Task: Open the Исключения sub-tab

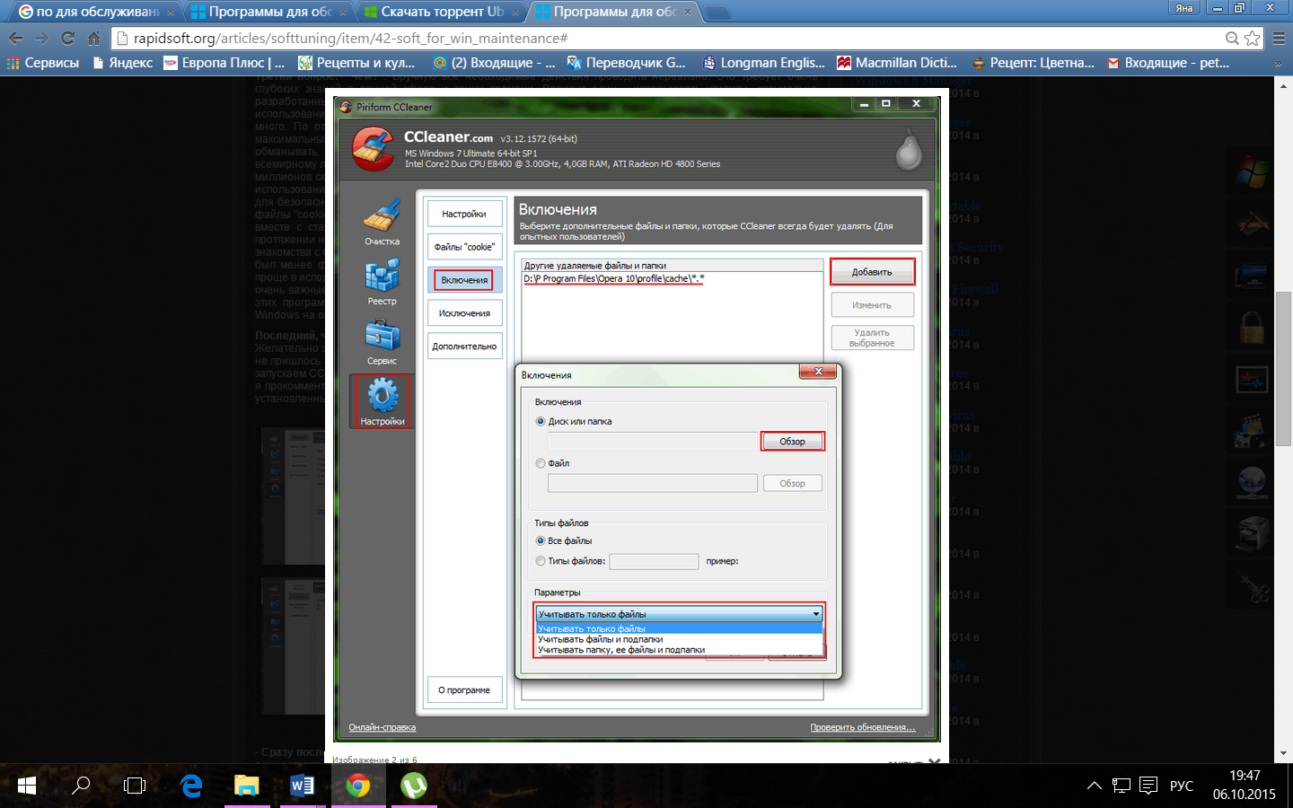Action: 464,313
